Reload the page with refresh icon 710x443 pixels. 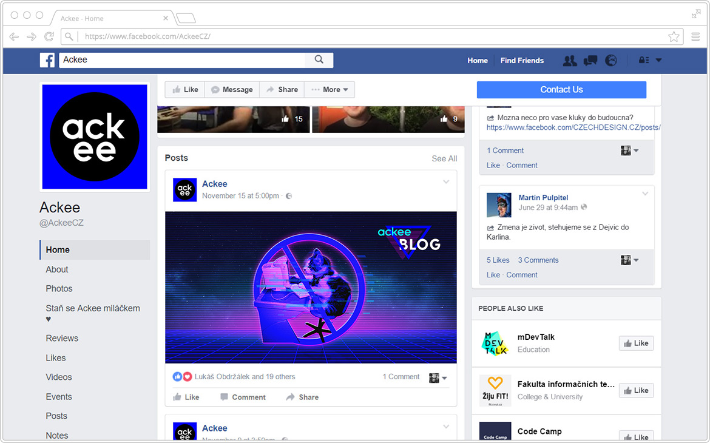pos(49,36)
